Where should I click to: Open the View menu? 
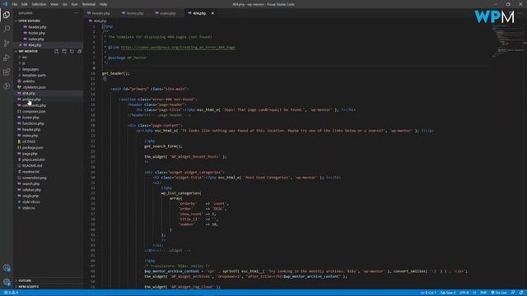pos(54,4)
